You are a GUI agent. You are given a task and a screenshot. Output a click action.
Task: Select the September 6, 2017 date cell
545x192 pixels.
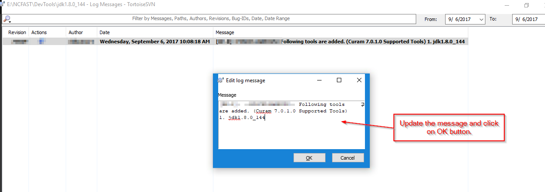pos(155,42)
